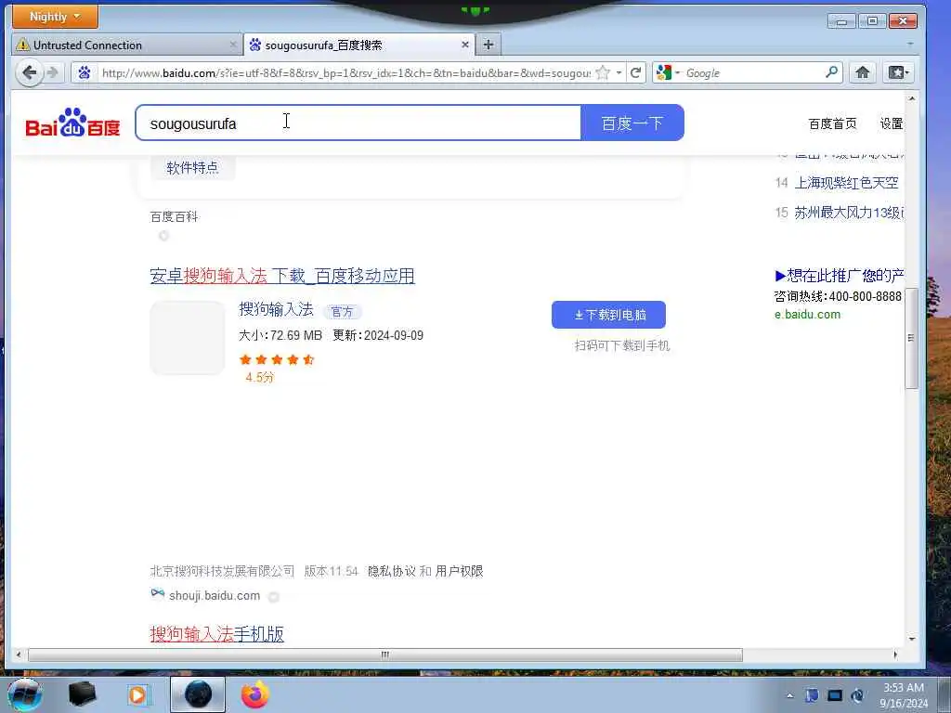Click the 百度一下 search button
The height and width of the screenshot is (713, 951).
[x=632, y=123]
